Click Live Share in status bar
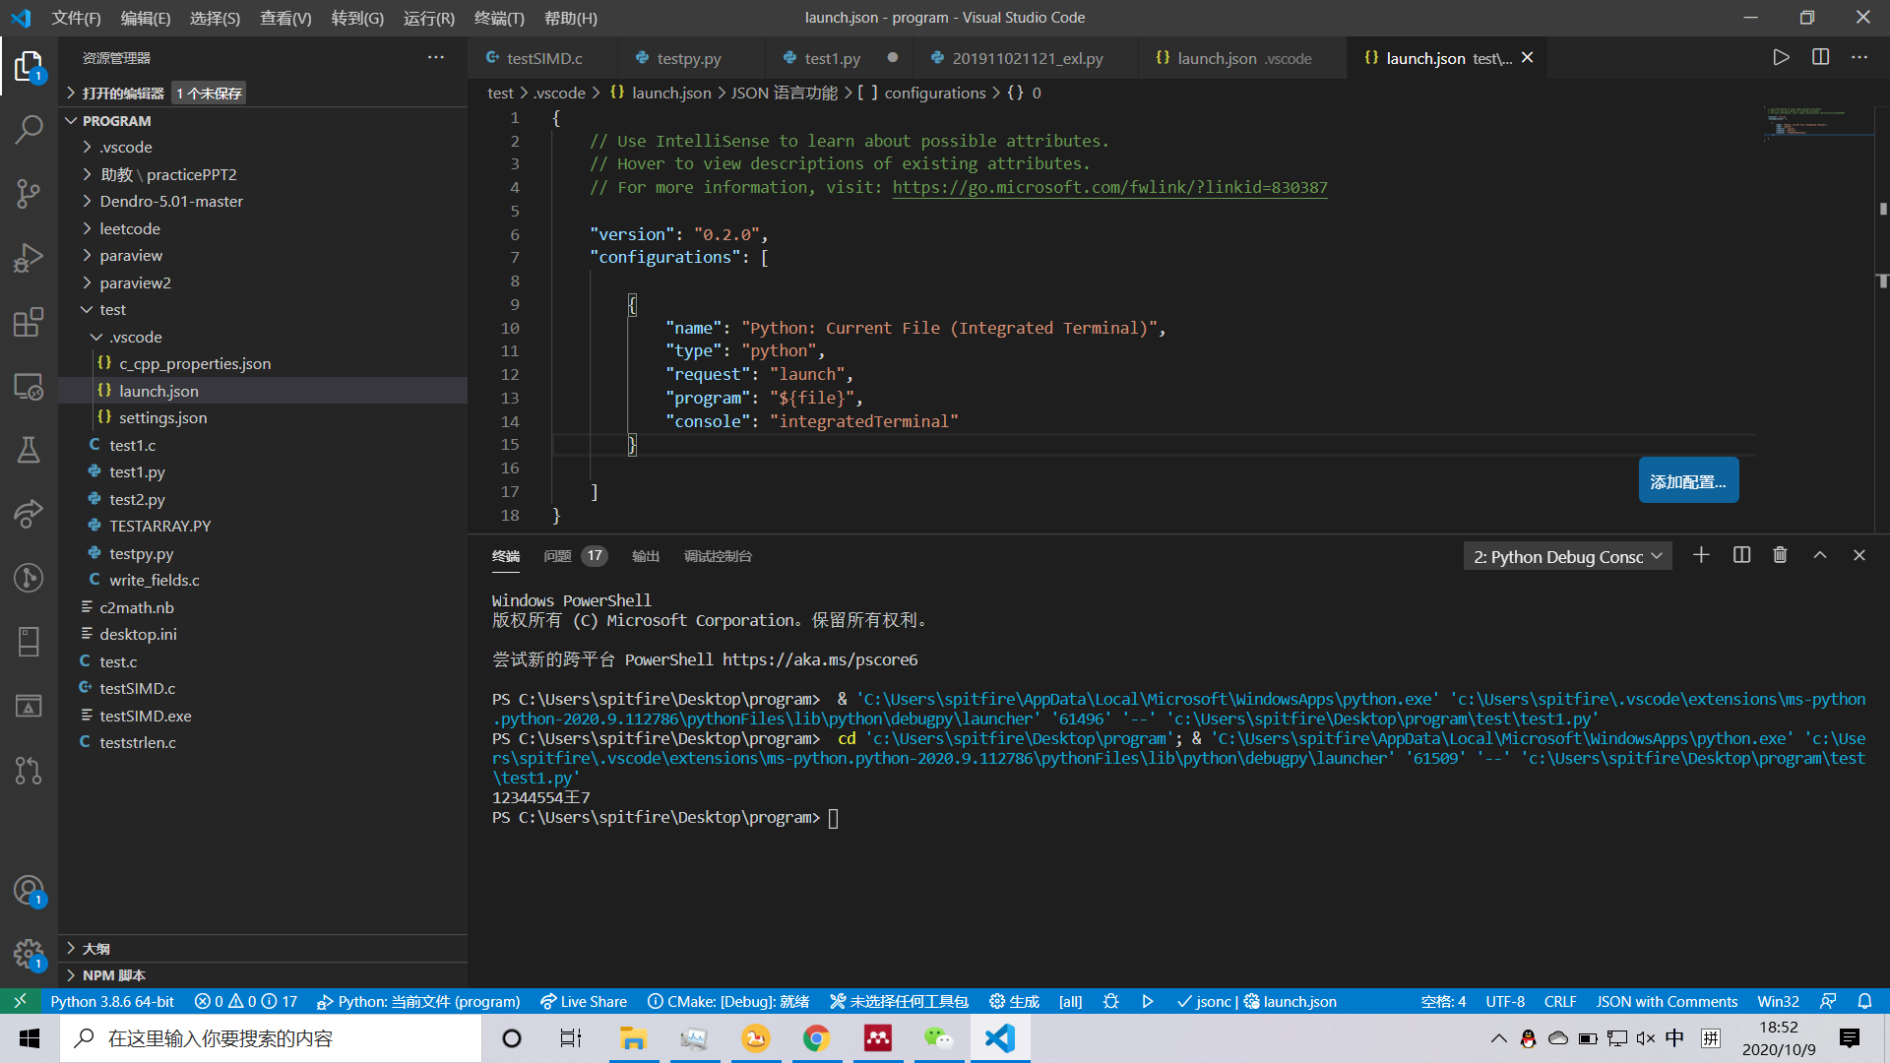 click(x=583, y=1001)
